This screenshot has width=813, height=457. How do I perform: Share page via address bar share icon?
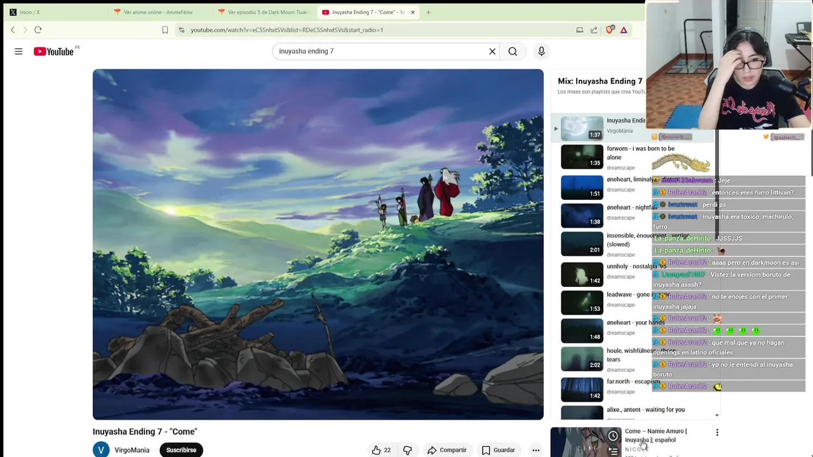(594, 30)
